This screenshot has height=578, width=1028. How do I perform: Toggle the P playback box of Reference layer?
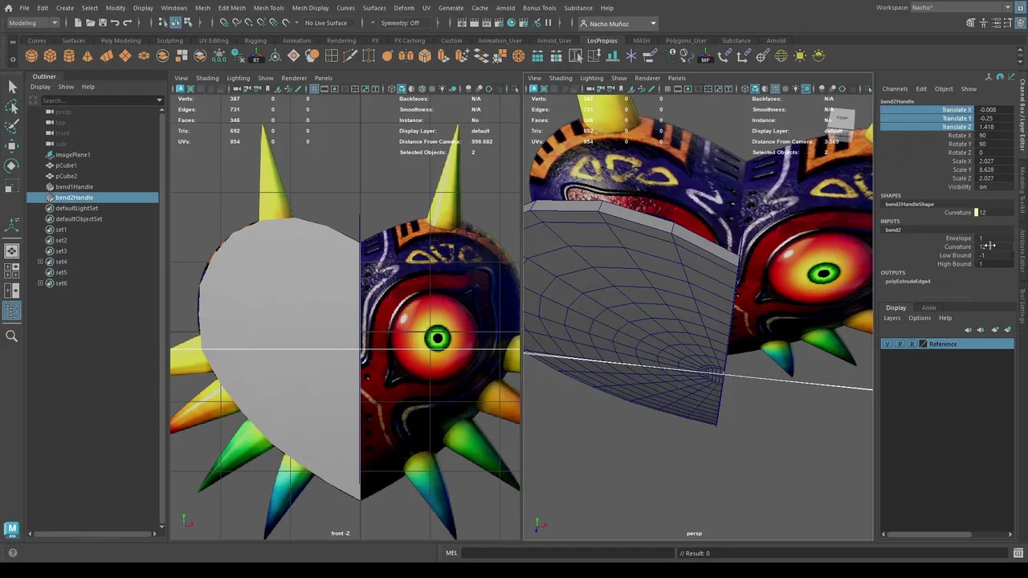(899, 344)
